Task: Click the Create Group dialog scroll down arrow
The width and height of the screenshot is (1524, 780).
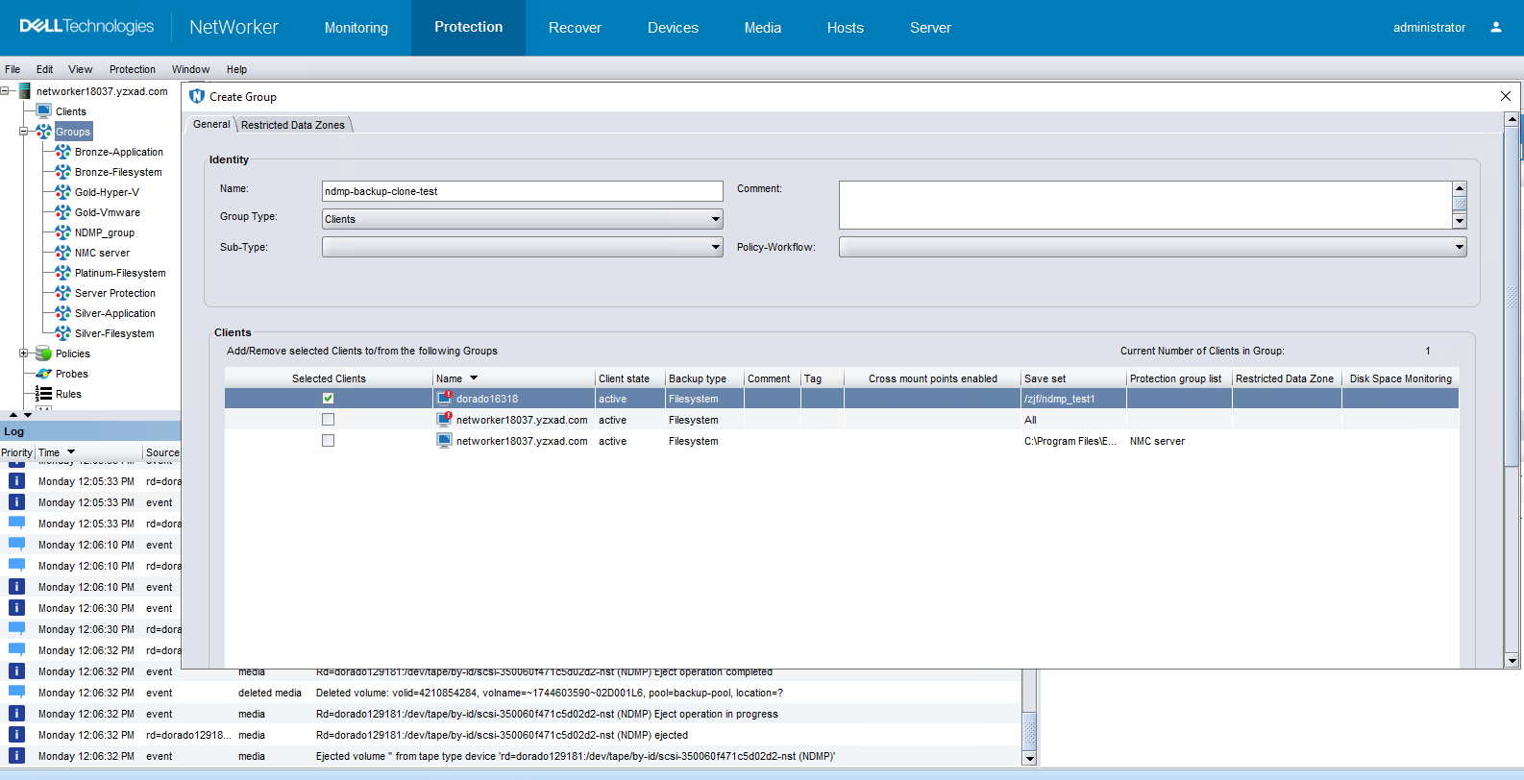Action: [1512, 660]
